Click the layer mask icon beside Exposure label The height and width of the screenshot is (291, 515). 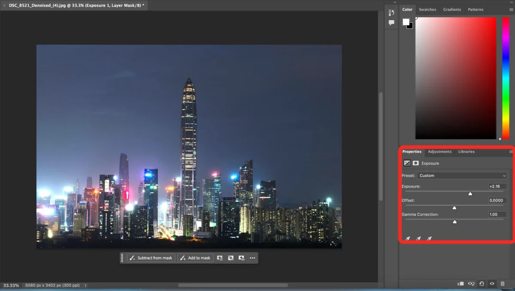pos(415,163)
